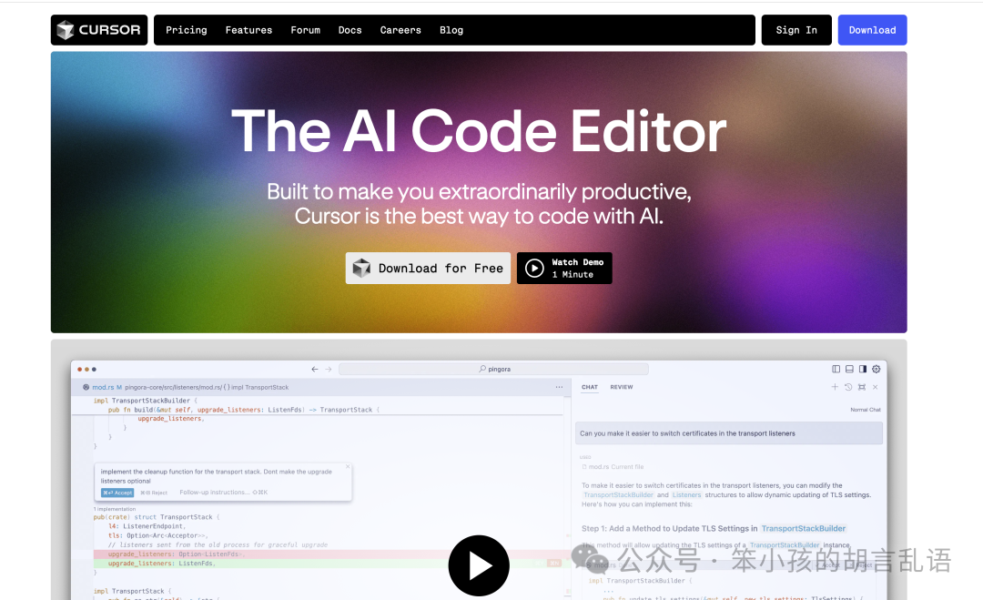Click the 'pingora-core/src/listeners/mod.rs/' breadcrumb path
Screen dimensions: 983x600
click(x=173, y=388)
